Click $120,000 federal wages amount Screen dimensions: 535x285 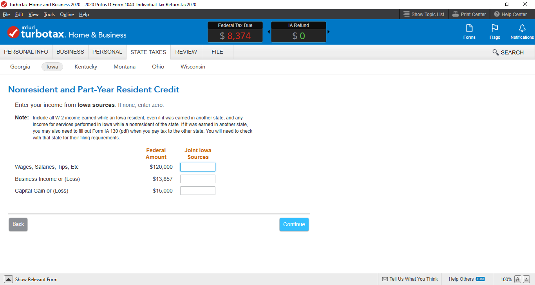[161, 167]
